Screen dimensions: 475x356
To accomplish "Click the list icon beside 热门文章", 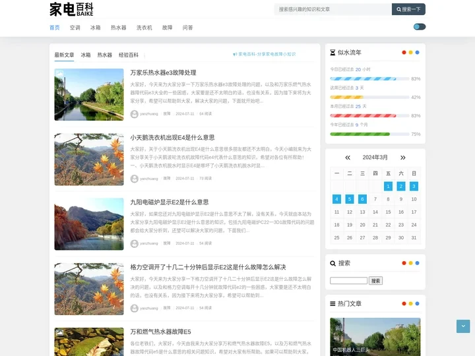I will point(332,304).
